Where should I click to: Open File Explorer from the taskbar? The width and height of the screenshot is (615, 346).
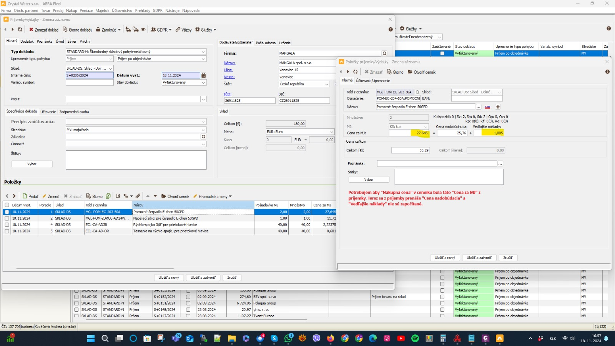click(x=232, y=338)
